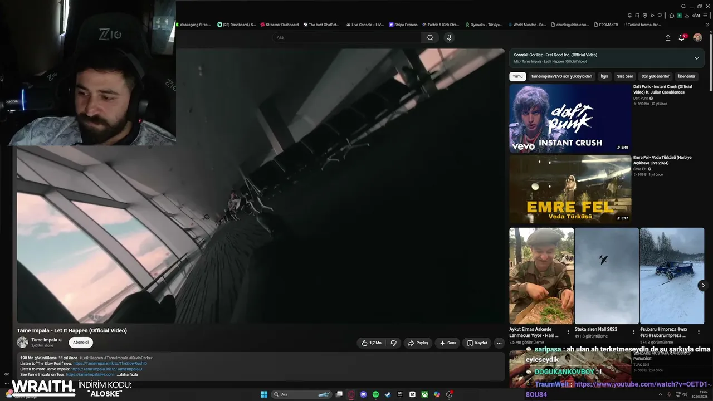
Task: Click the #LetItHappen hashtag
Action: 91,358
